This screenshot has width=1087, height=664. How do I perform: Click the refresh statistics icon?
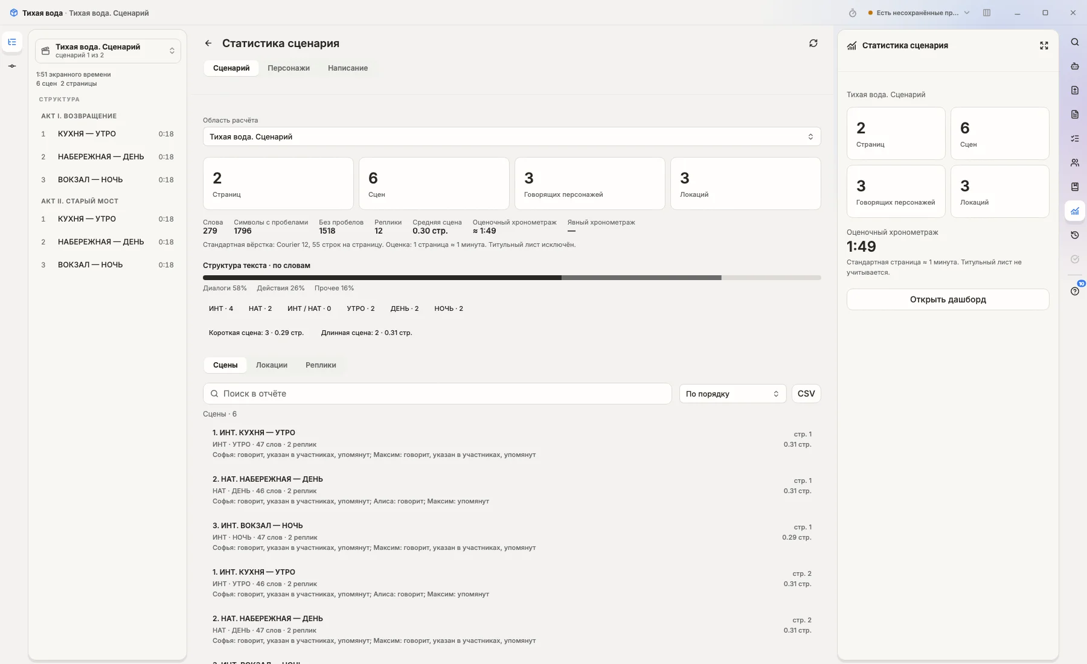click(813, 43)
